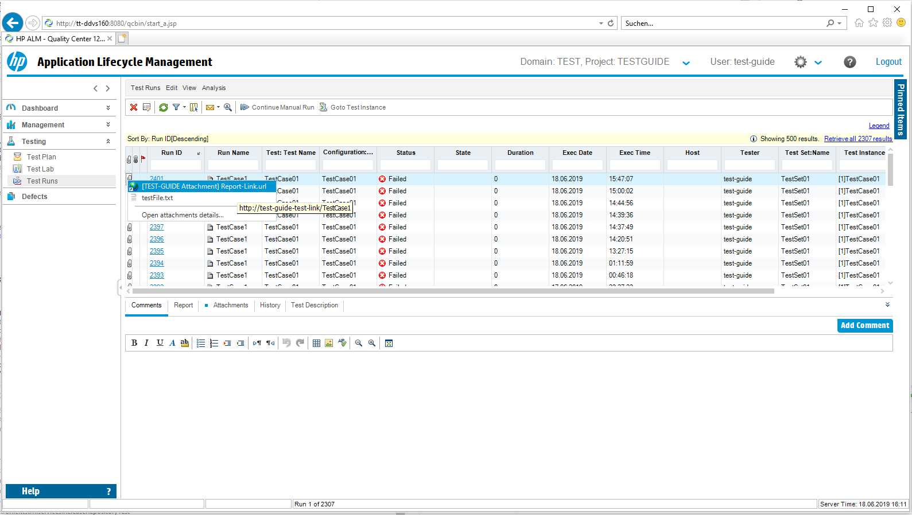Screen dimensions: 912x515
Task: Select Test Plan in sidebar
Action: coord(41,157)
